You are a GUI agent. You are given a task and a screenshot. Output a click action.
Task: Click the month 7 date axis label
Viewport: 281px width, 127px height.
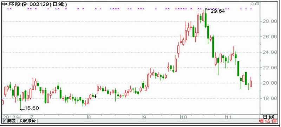(32, 117)
